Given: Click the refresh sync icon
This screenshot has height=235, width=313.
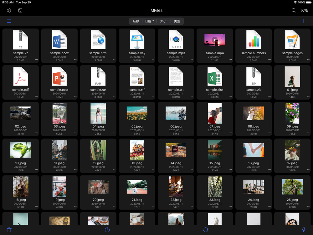Looking at the screenshot, I should tap(206, 230).
